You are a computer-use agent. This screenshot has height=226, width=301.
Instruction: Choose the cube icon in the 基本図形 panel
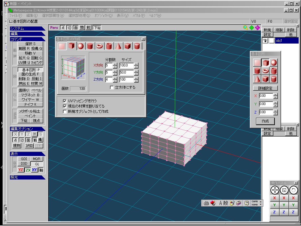coord(265,63)
